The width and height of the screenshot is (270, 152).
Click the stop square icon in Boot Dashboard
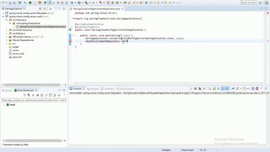click(x=33, y=95)
